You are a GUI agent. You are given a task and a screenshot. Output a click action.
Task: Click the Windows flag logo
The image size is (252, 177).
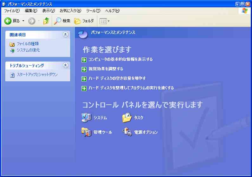244,11
